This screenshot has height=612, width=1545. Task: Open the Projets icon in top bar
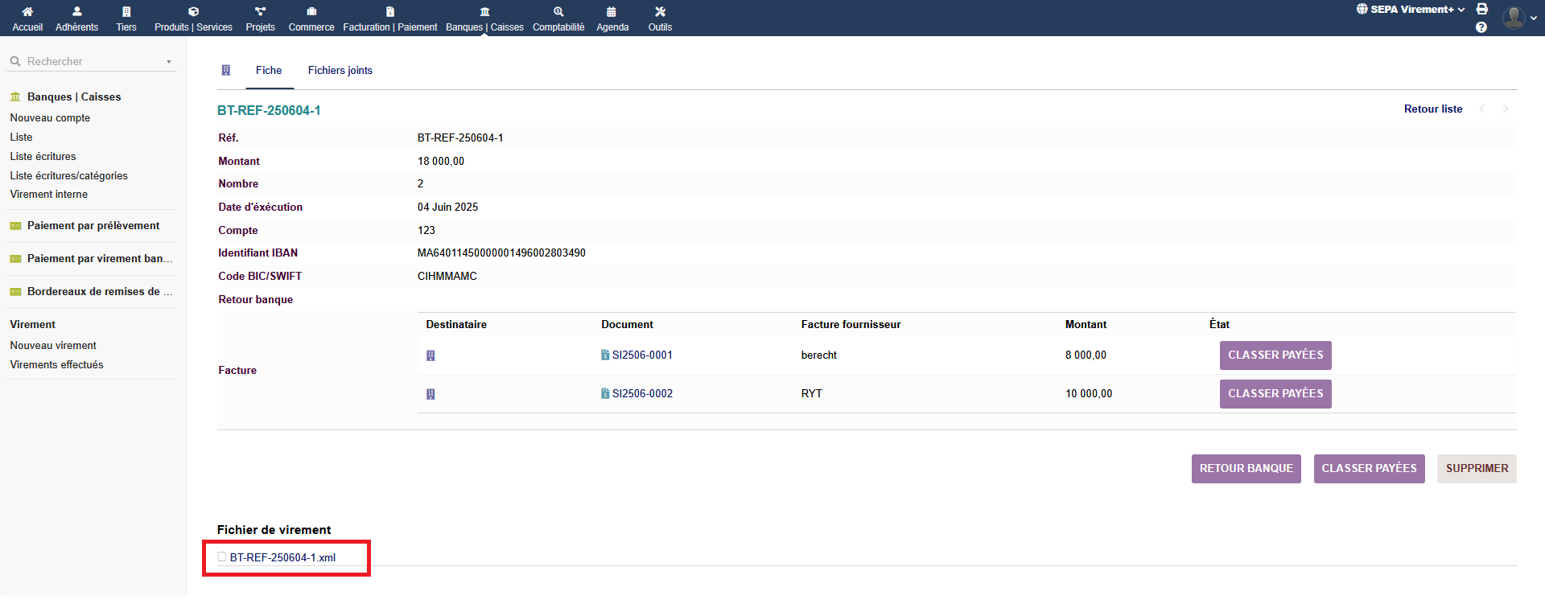click(260, 12)
